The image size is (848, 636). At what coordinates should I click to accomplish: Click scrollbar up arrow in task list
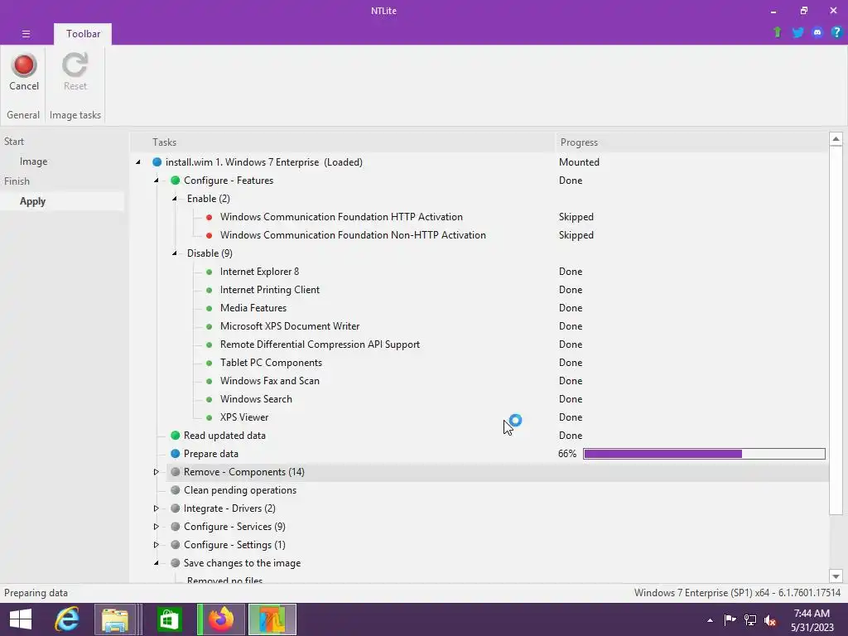point(836,139)
